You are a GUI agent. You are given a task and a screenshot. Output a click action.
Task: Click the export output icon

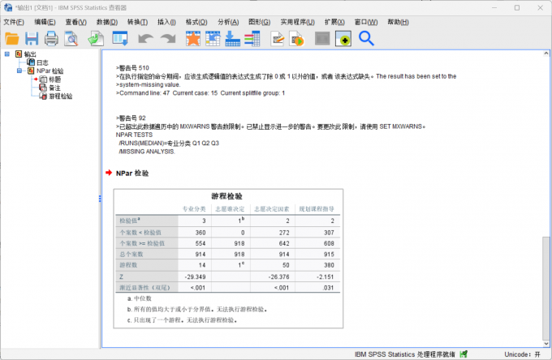pos(96,39)
